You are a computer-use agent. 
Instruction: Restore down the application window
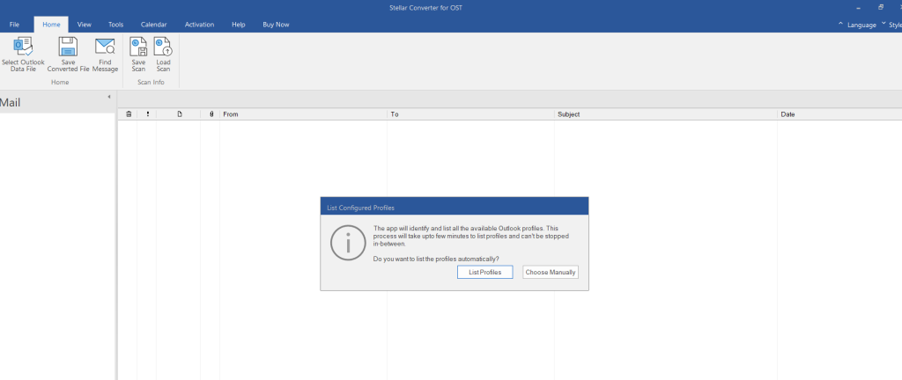coord(881,7)
